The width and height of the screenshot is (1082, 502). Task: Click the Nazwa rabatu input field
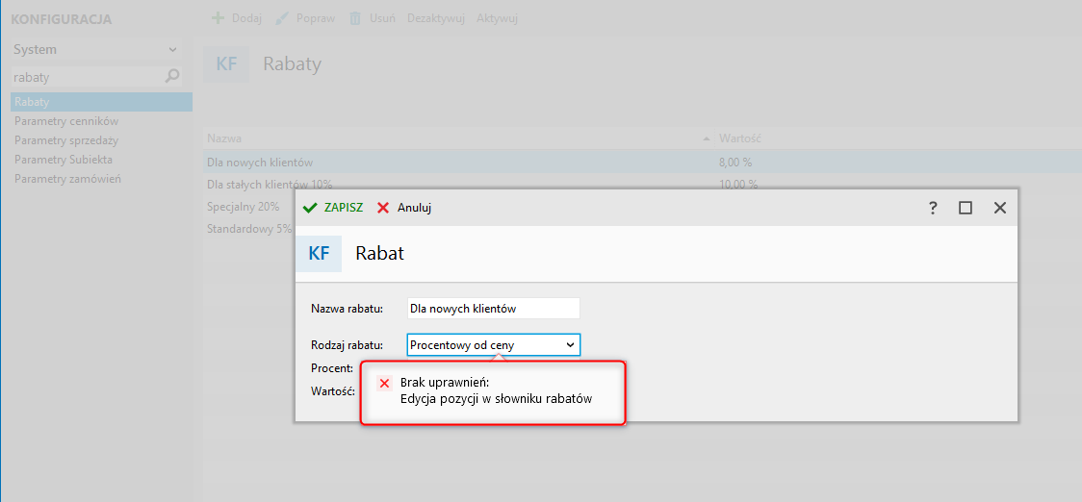pos(494,309)
